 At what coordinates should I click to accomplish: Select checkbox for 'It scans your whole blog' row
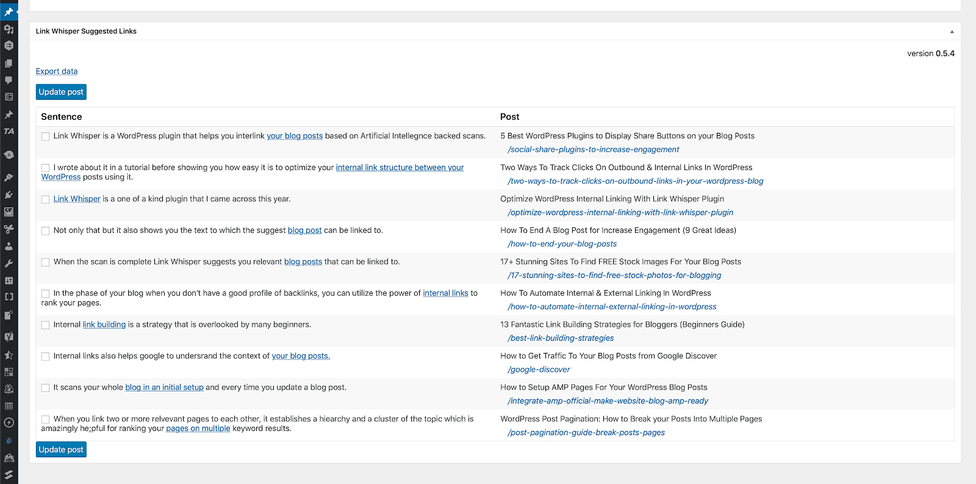pos(45,388)
